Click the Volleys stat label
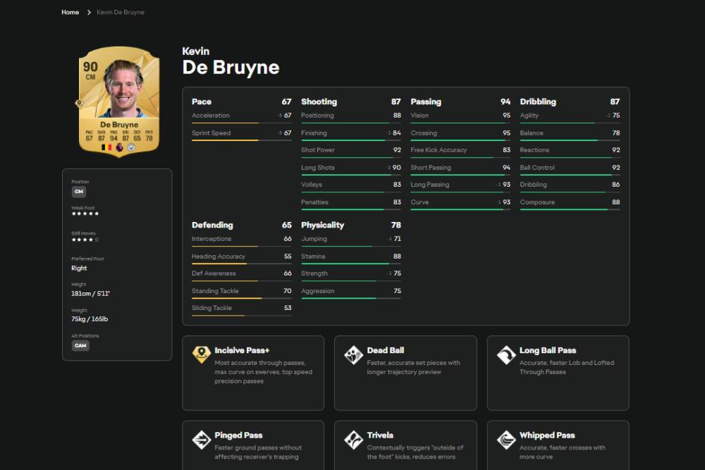The height and width of the screenshot is (470, 705). [312, 185]
